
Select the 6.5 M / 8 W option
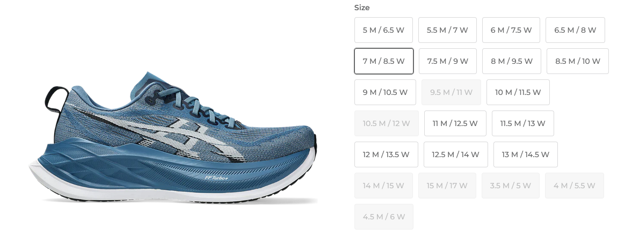(575, 30)
